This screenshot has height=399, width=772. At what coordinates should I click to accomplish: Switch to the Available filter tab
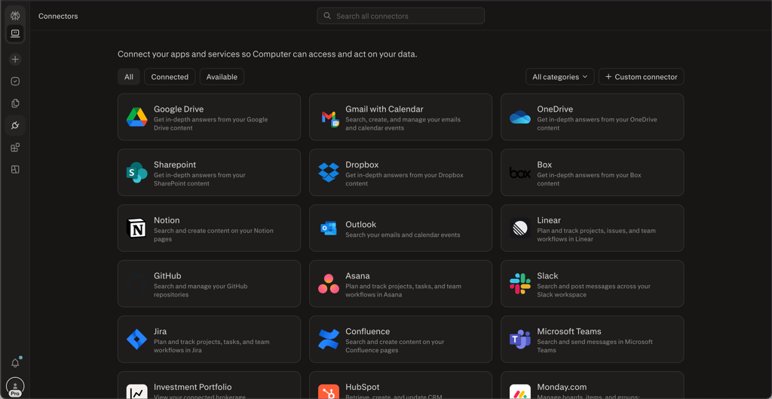pyautogui.click(x=222, y=77)
